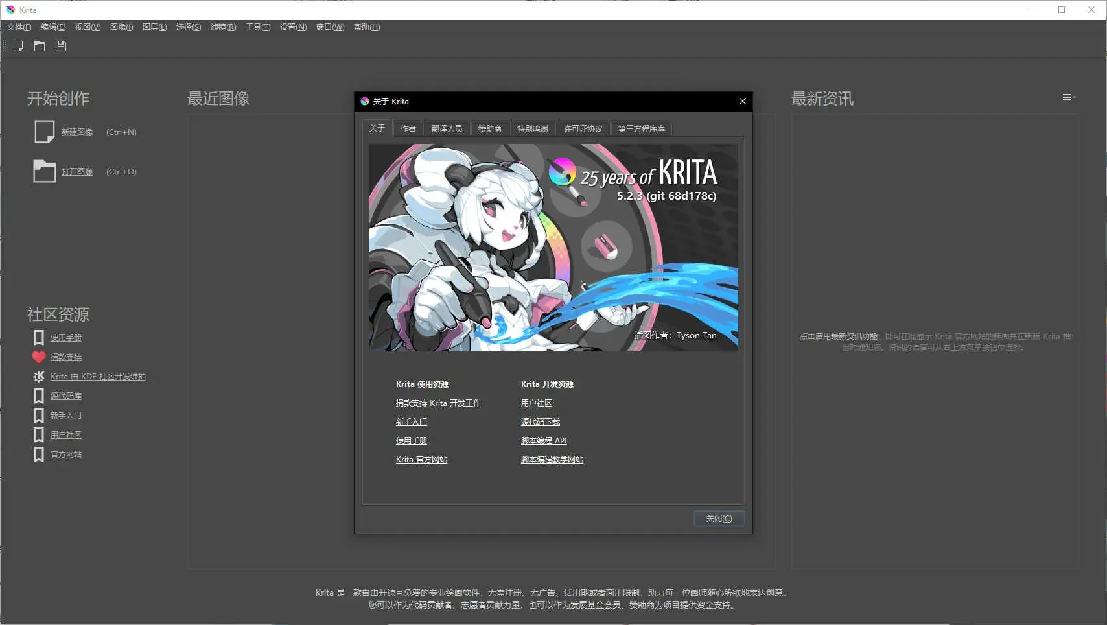Viewport: 1107px width, 625px height.
Task: Open the 滤镜(R) menu
Action: (223, 27)
